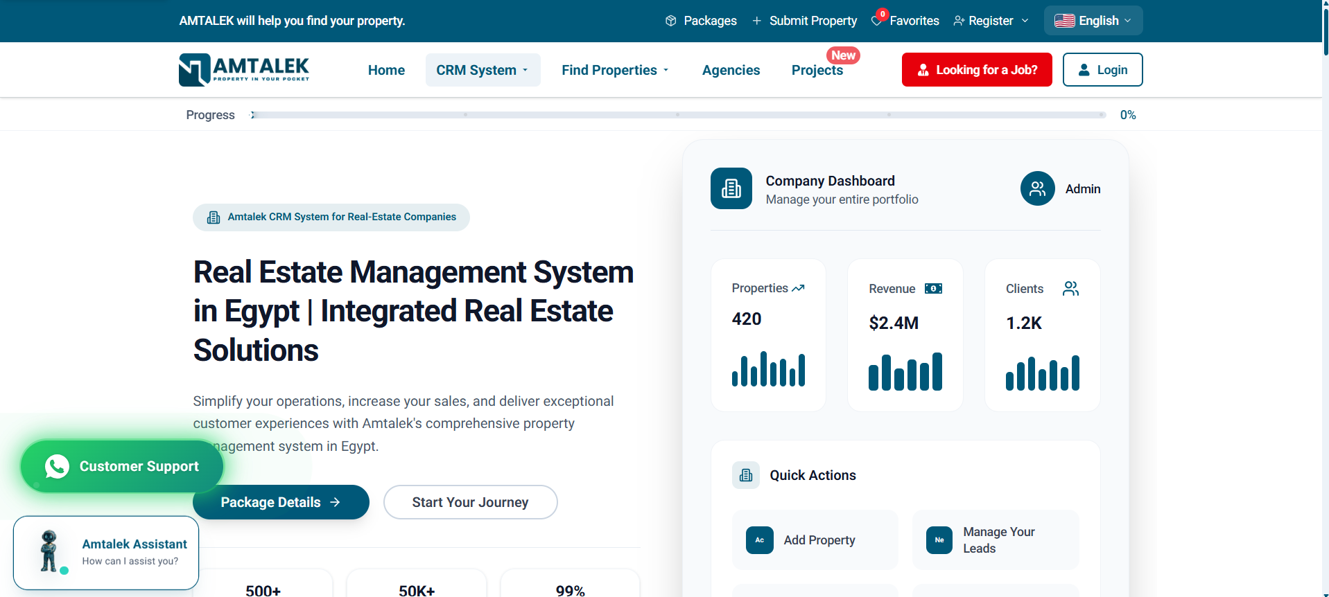Click the Start Your Journey button
The width and height of the screenshot is (1329, 597).
(470, 502)
